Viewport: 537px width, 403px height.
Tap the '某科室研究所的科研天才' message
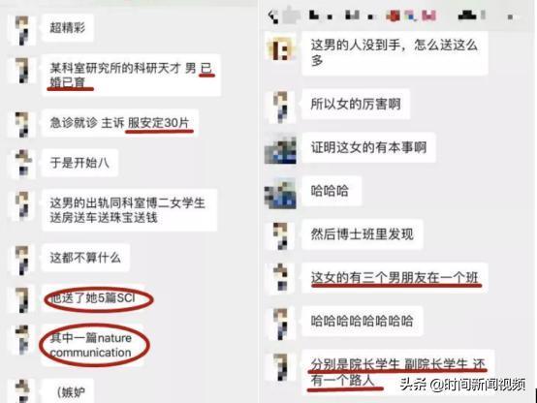[131, 76]
